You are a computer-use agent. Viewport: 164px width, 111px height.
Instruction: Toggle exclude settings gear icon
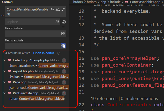(x=63, y=46)
